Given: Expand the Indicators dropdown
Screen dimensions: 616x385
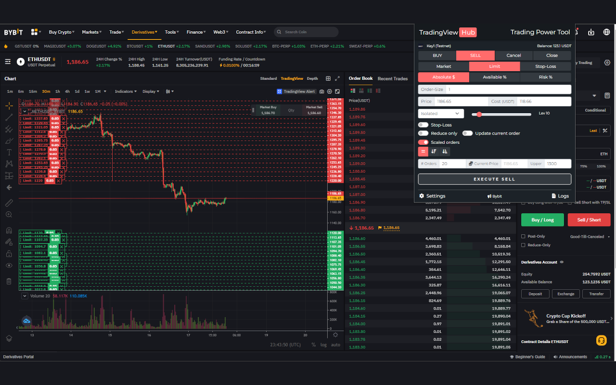Looking at the screenshot, I should point(126,91).
